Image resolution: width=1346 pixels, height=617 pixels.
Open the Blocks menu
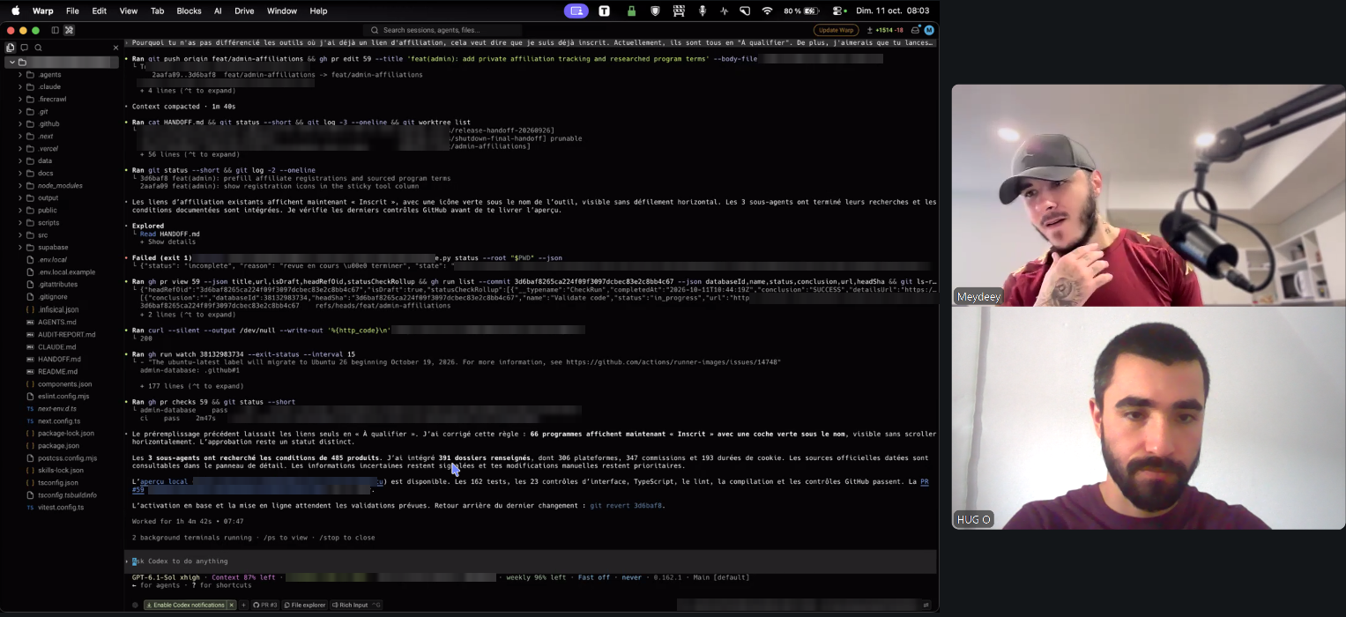[x=189, y=11]
